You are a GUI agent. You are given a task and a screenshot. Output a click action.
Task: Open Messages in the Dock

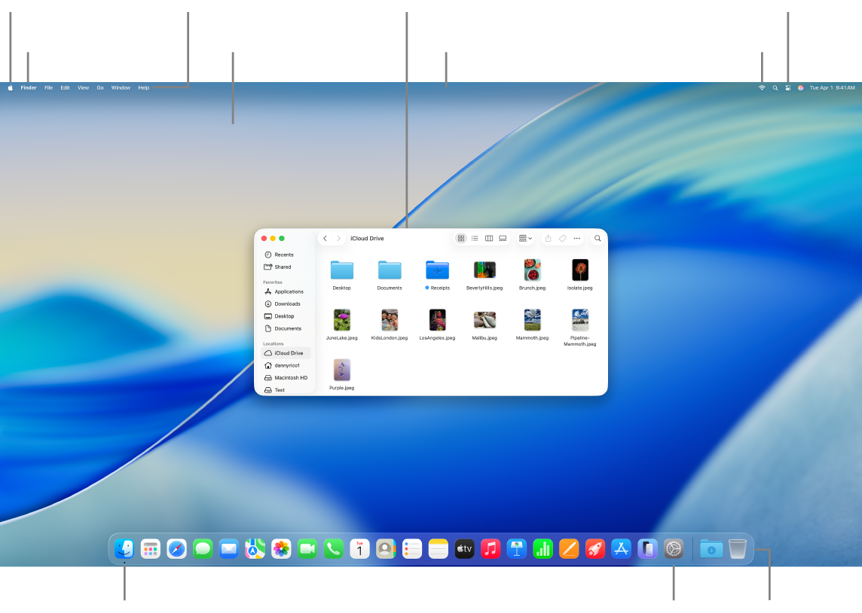203,549
